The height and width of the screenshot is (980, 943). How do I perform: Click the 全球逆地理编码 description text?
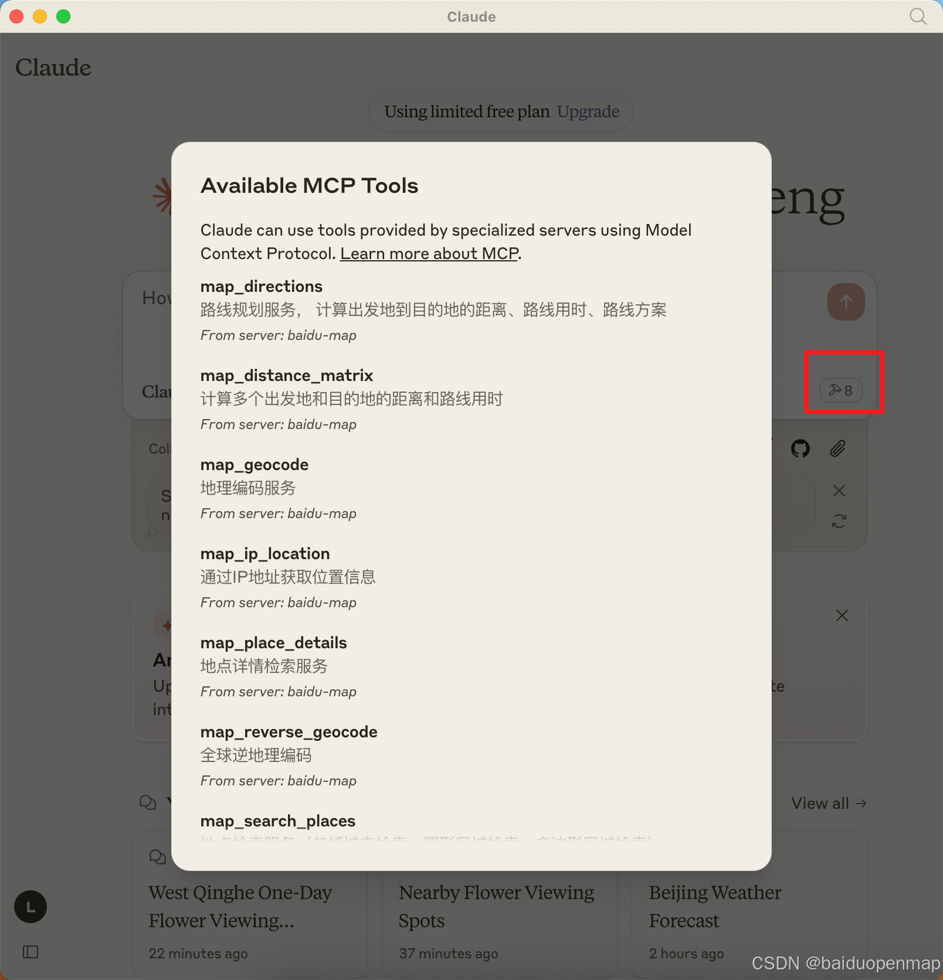[256, 756]
